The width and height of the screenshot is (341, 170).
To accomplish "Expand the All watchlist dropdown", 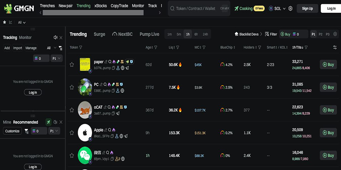I will coord(22,23).
